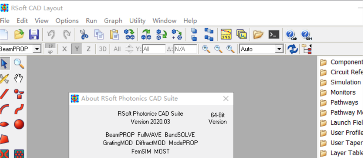363x158 pixels.
Task: Open the Utility menu
Action: click(137, 21)
